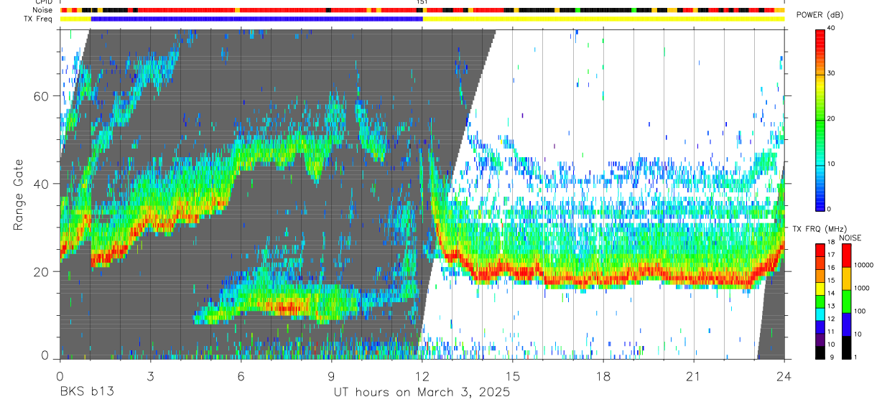Click the 'POWER (dB)' colorbar heading
This screenshot has width=882, height=407.
point(820,15)
